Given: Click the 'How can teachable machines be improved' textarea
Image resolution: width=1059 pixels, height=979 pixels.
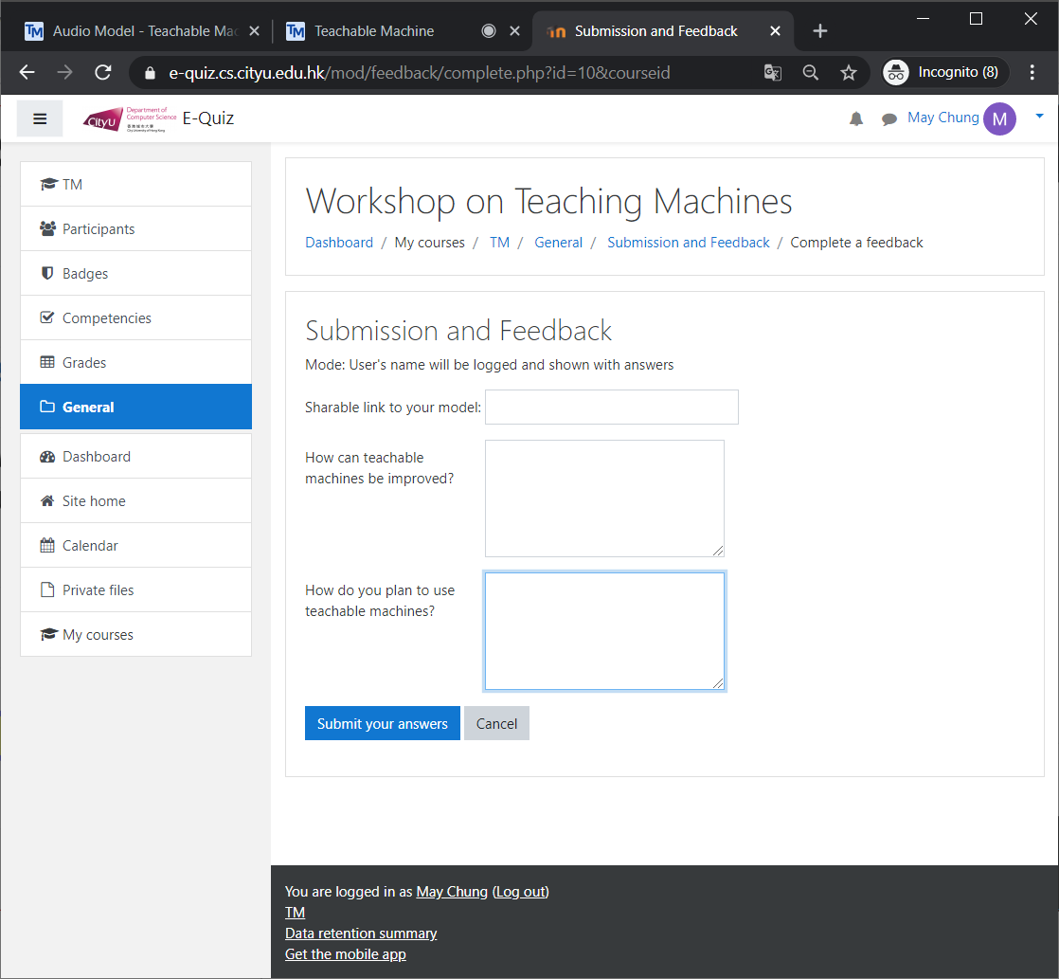Looking at the screenshot, I should coord(604,499).
